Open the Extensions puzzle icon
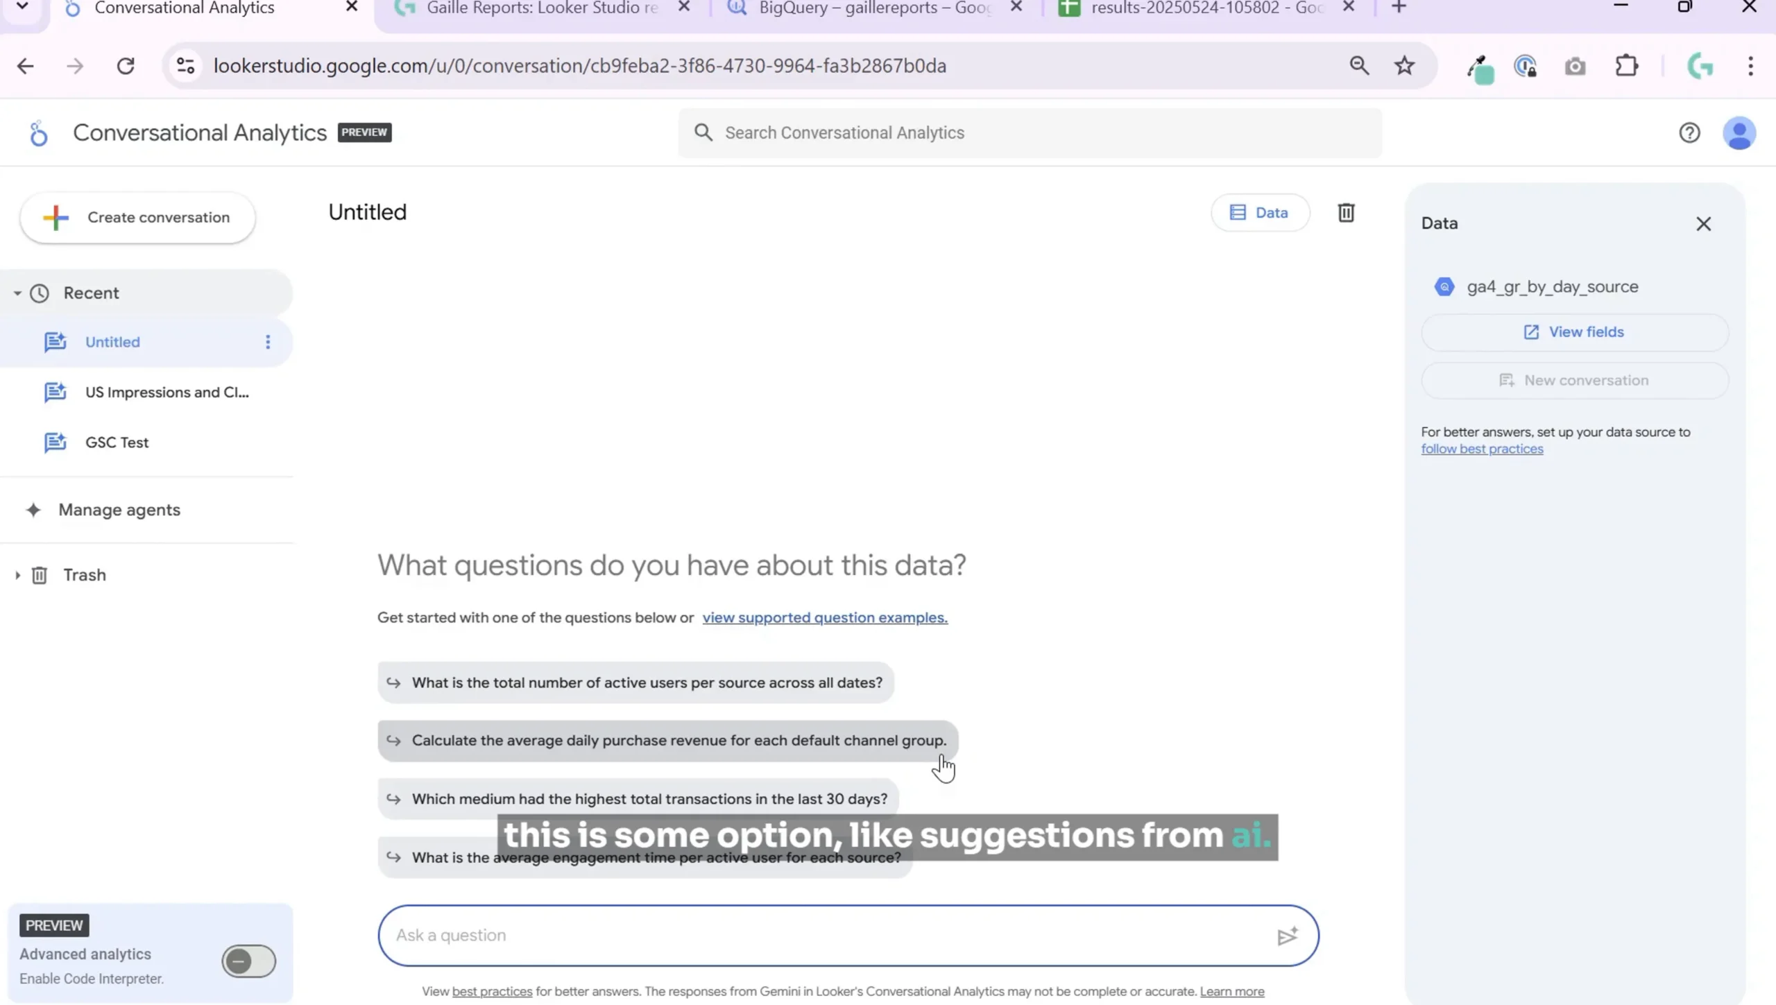 [x=1627, y=66]
